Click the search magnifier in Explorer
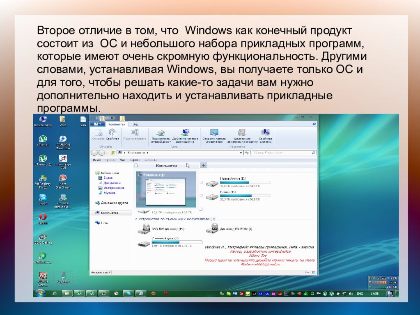Screen dimensions: 420x315 [313, 153]
